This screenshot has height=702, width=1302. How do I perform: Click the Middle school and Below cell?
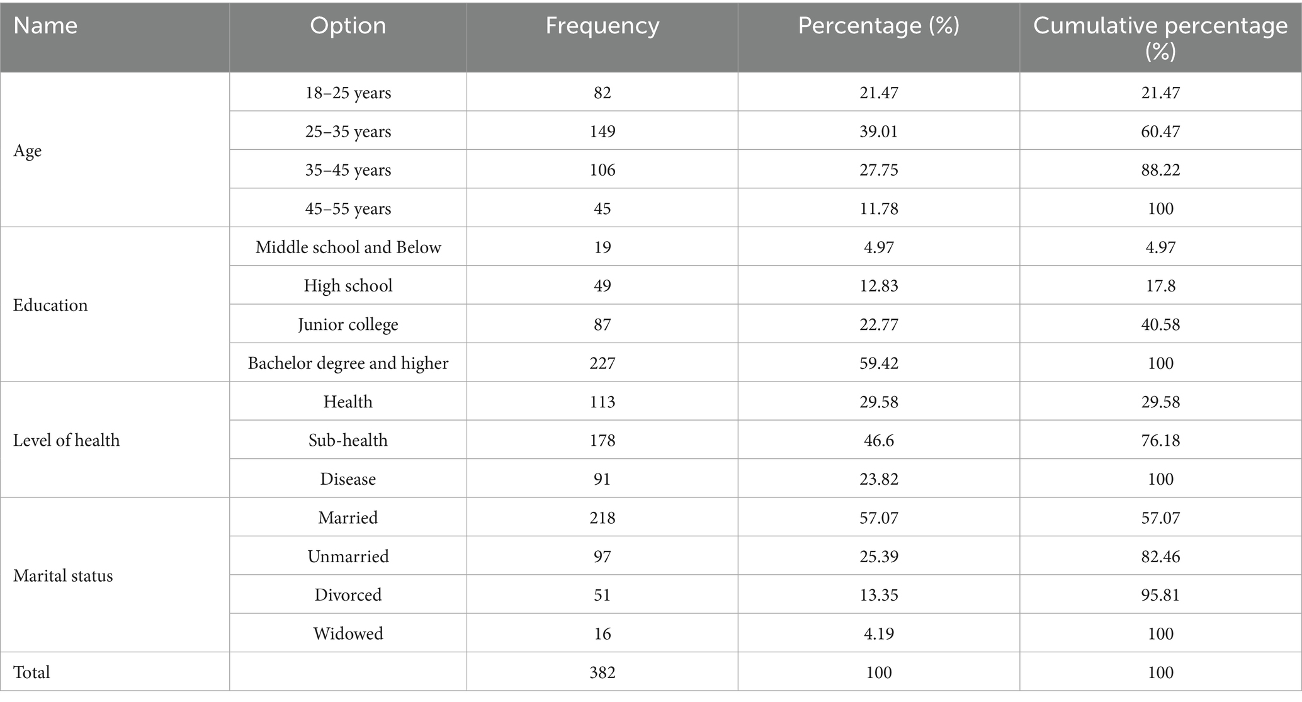click(348, 247)
